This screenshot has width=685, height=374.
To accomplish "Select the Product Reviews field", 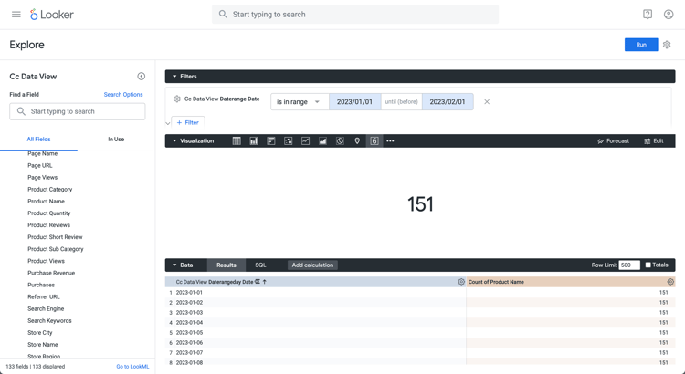I will (49, 225).
